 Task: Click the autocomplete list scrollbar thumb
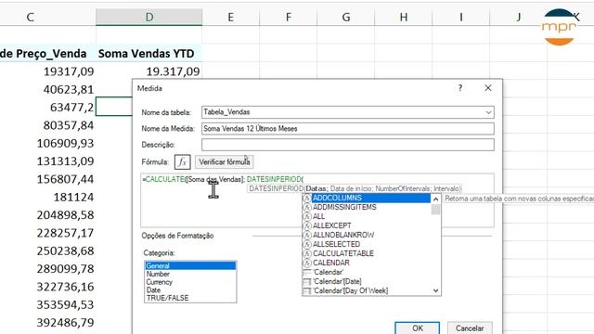435,210
